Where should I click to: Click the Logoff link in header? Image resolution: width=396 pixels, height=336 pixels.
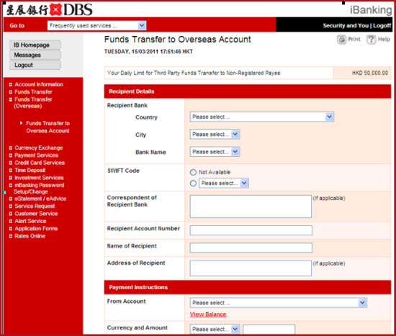coord(382,25)
